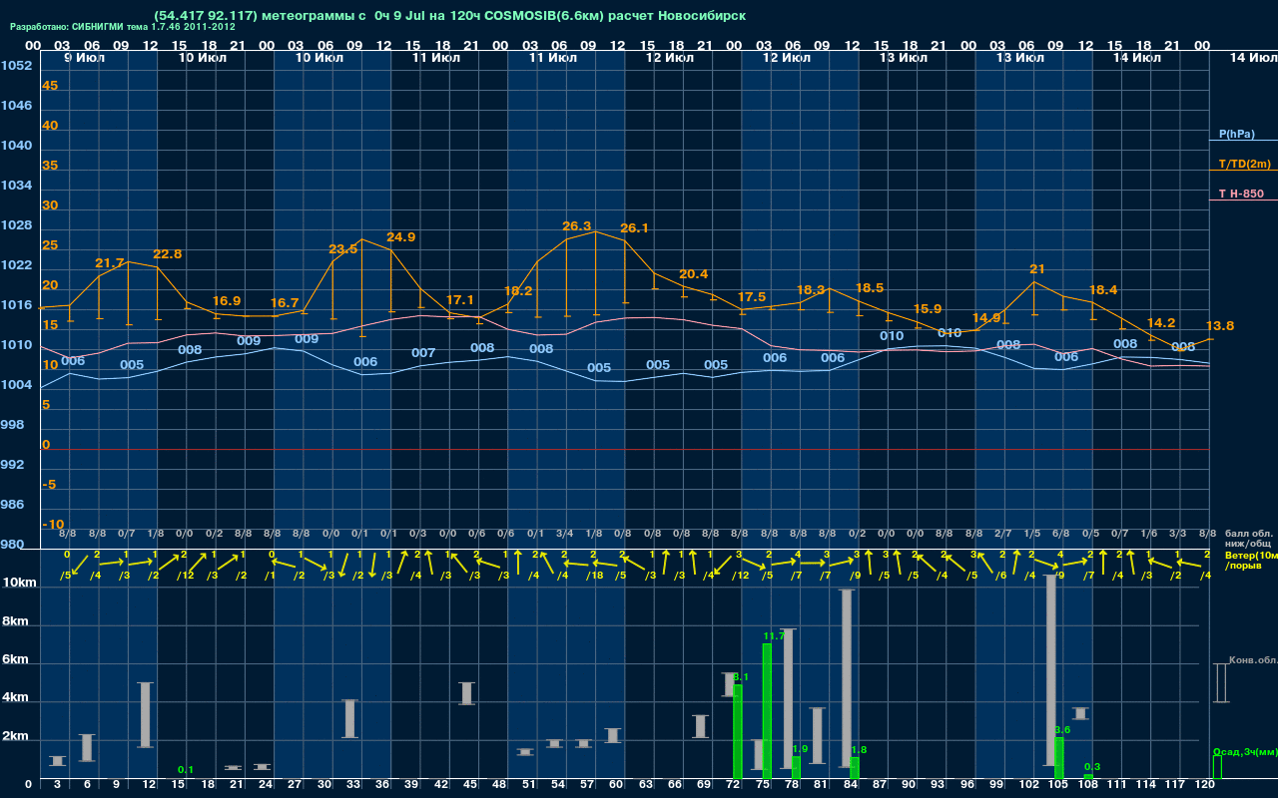The image size is (1278, 798).
Task: Click the 'Конв.обл.' legend label
Action: (x=1253, y=660)
